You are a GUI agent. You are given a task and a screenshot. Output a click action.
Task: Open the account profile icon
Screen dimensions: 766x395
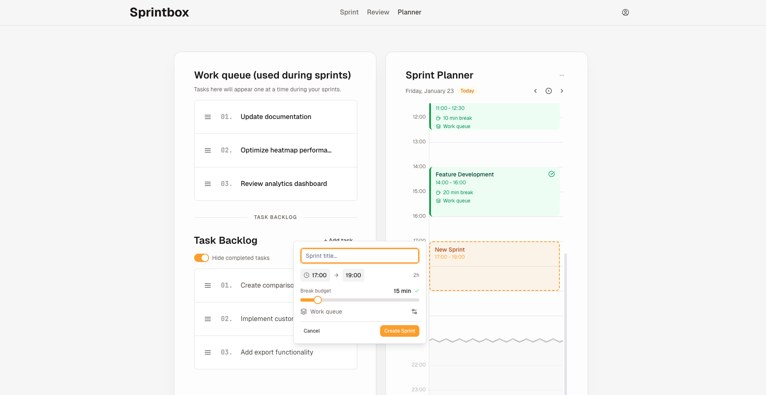(625, 12)
